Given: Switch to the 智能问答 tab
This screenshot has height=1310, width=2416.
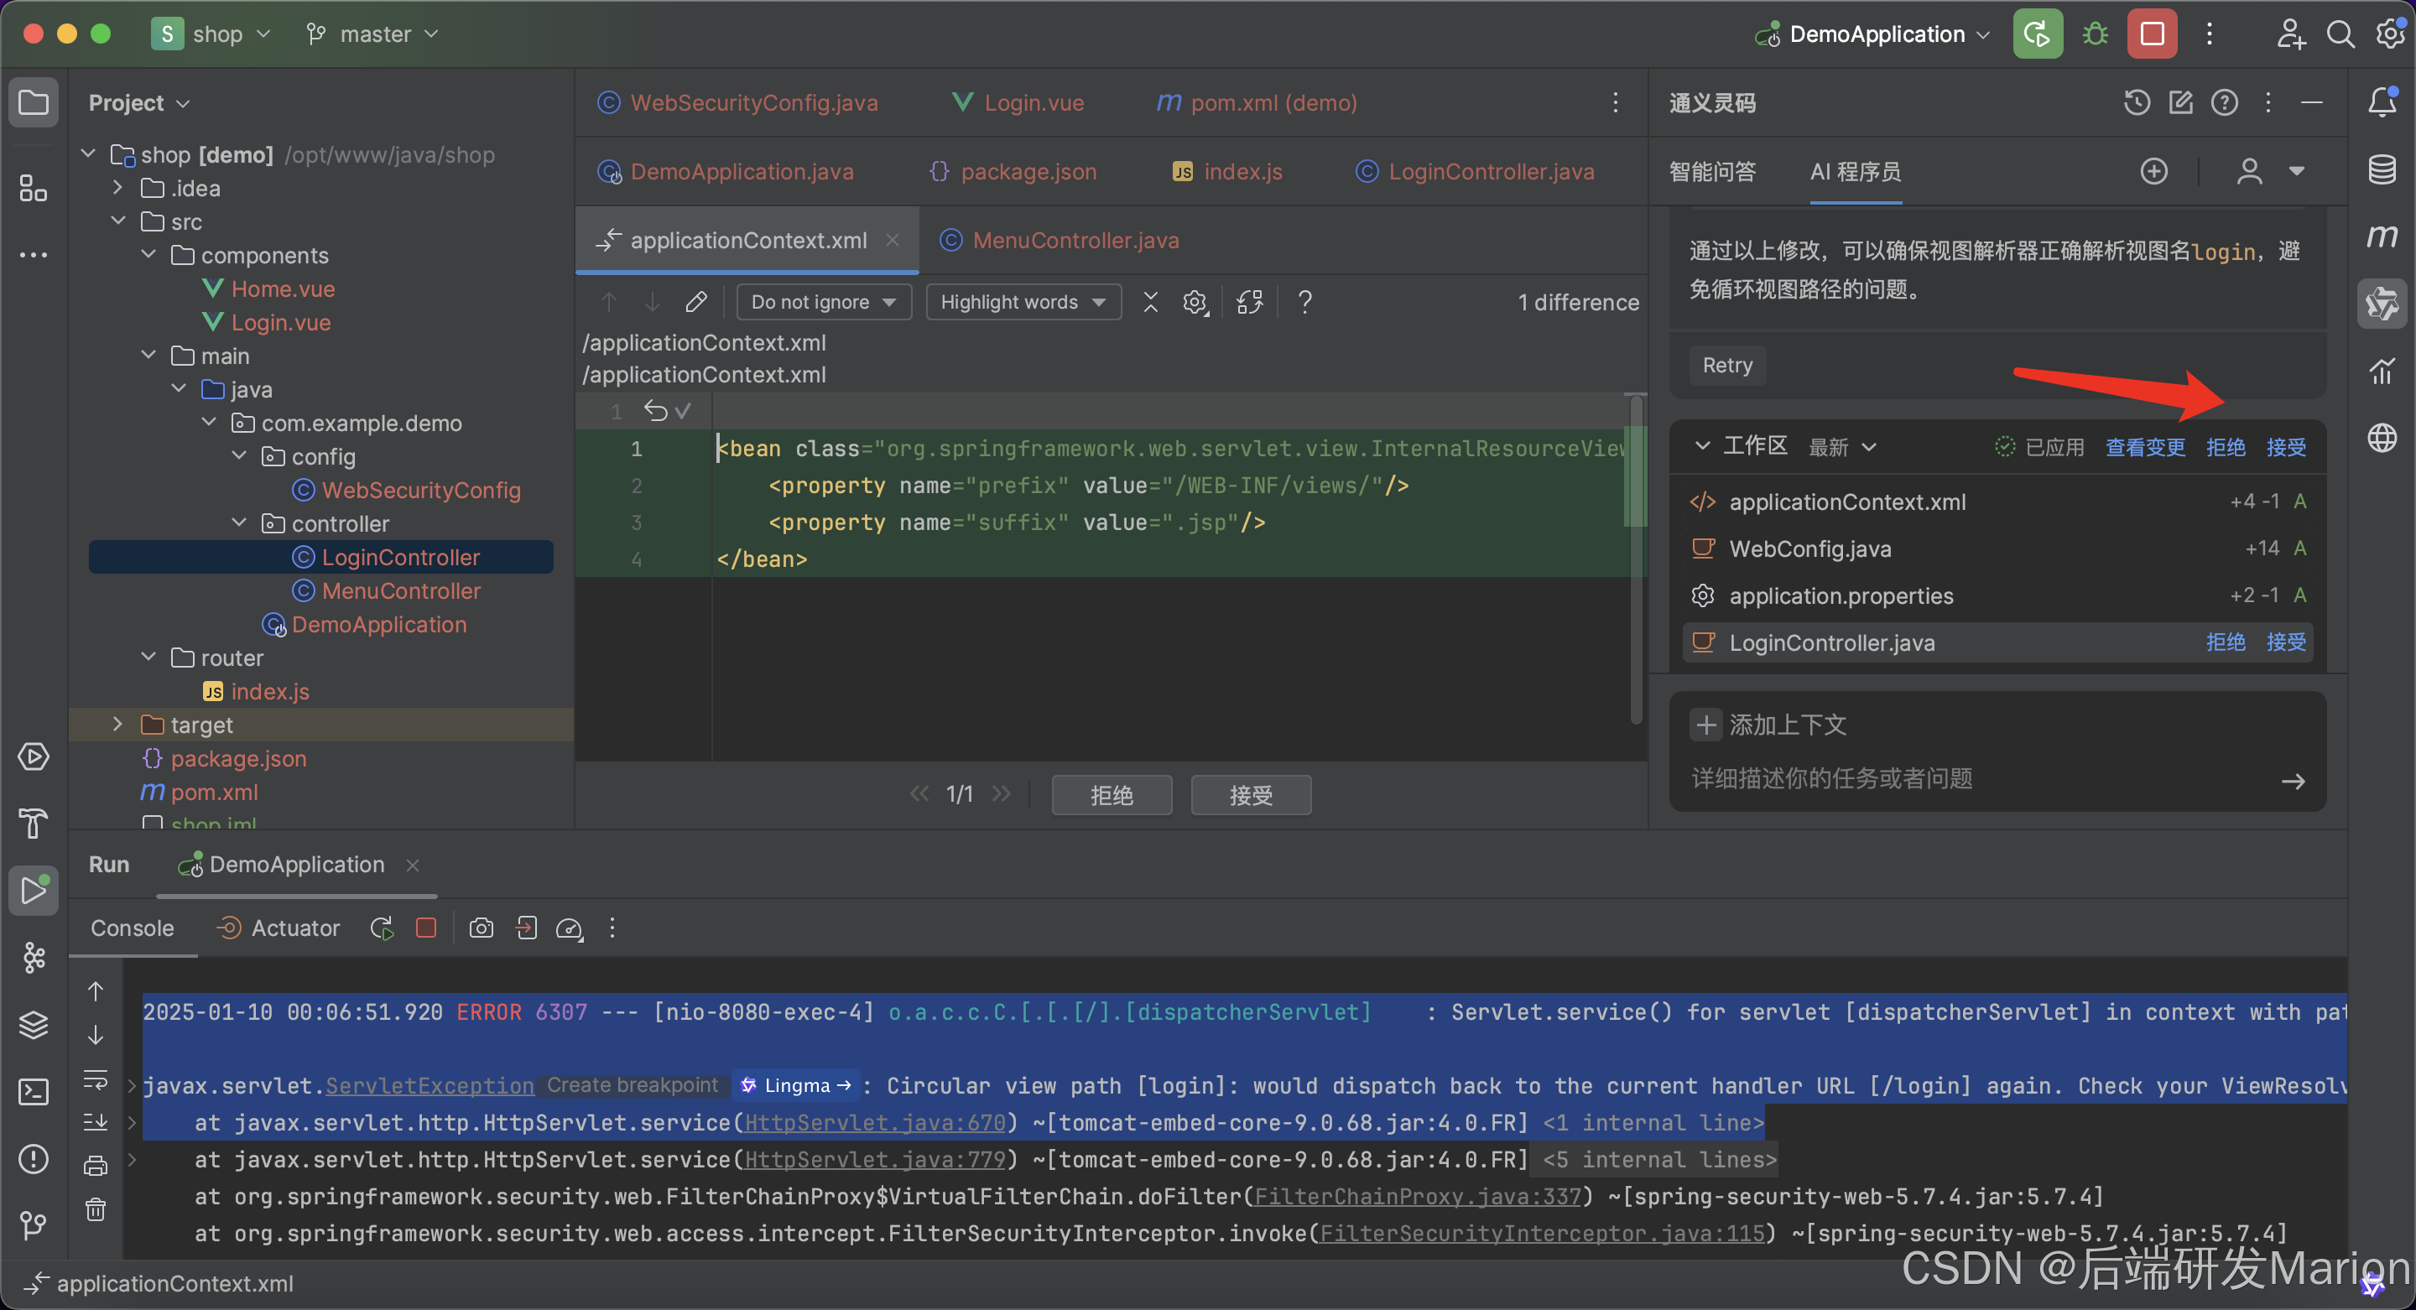Looking at the screenshot, I should click(x=1711, y=172).
